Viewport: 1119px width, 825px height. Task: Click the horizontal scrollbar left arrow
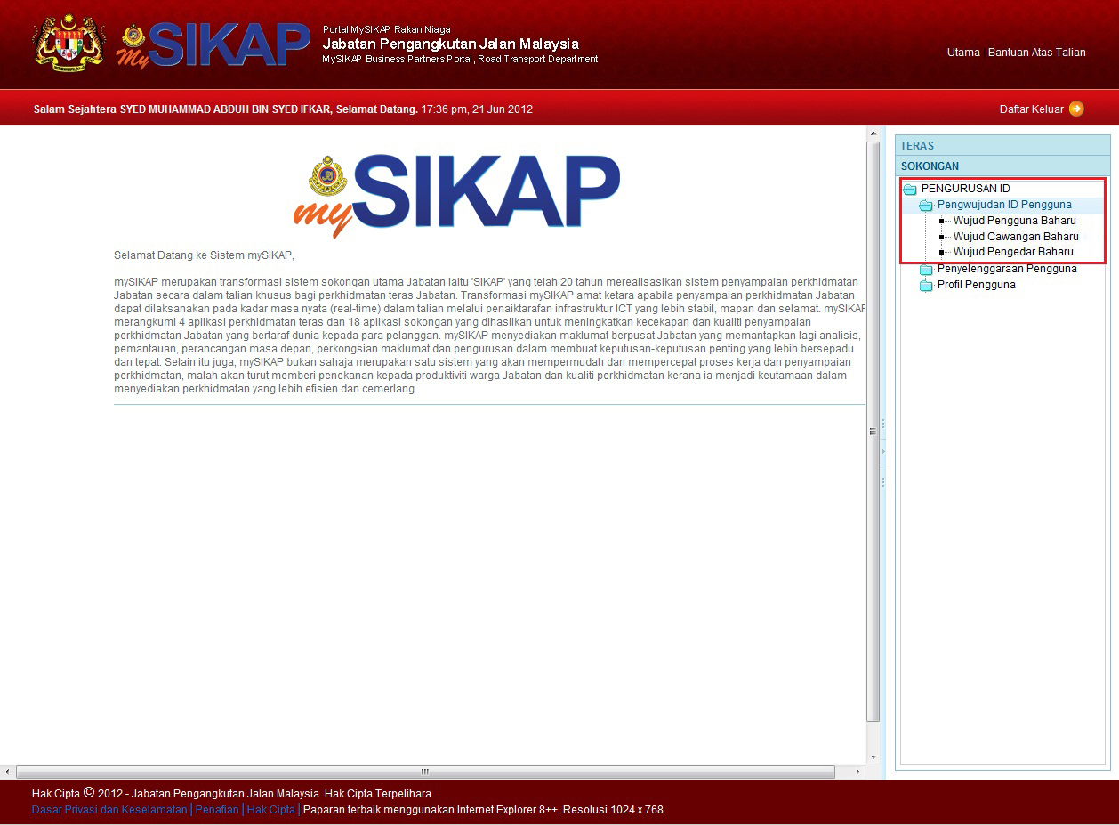coord(7,772)
